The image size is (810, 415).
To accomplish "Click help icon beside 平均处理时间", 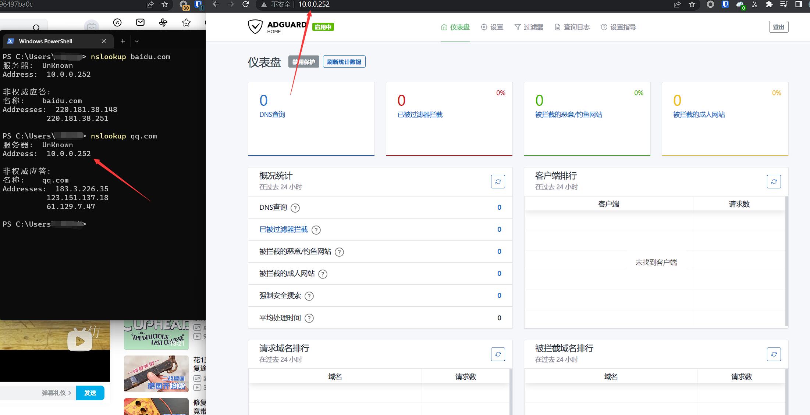I will click(x=309, y=318).
